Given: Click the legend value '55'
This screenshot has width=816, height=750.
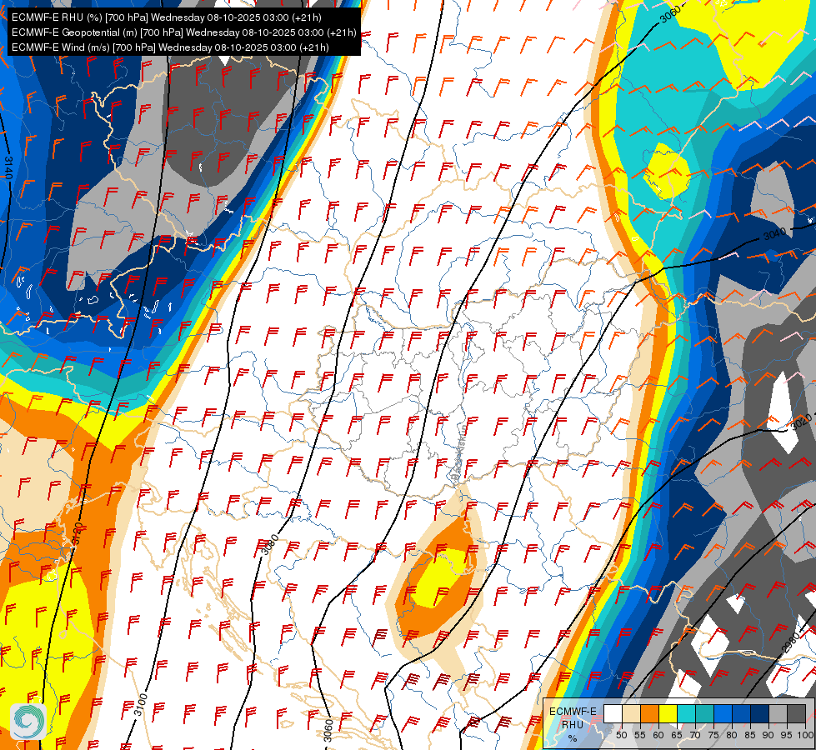Looking at the screenshot, I should tap(640, 735).
